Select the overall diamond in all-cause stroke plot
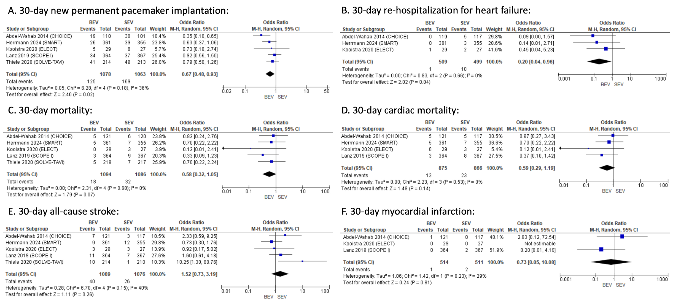 click(280, 274)
